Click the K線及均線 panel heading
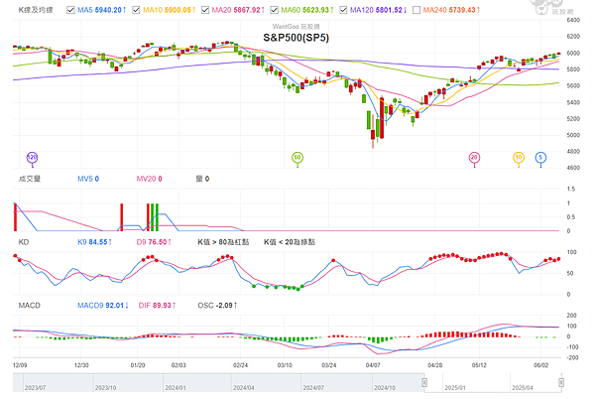595x399 pixels. pyautogui.click(x=36, y=10)
